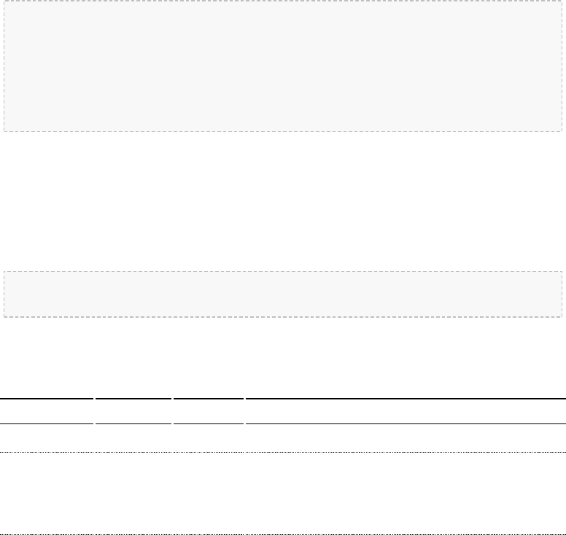Click the blank white area between the two dashed boxes
This screenshot has height=535, width=566.
click(283, 201)
